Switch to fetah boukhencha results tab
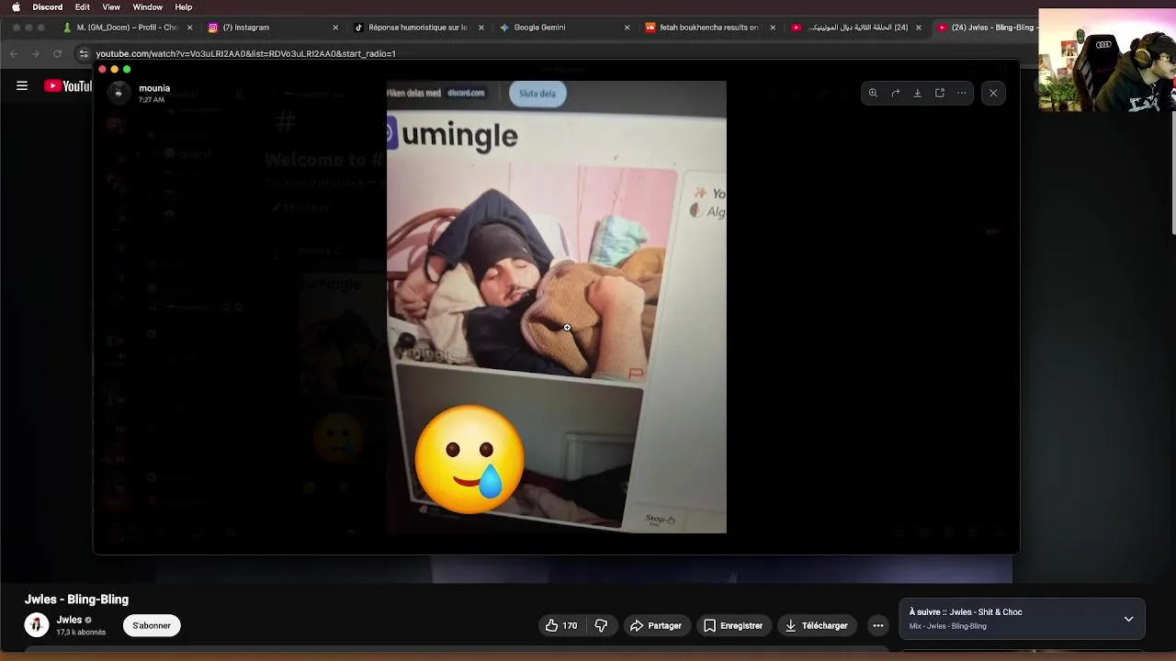1176x661 pixels. [x=707, y=28]
